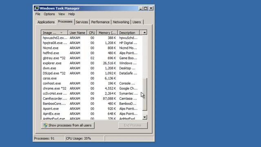Sort by the Memory column header
Viewport: 261px width, 147px height.
click(x=107, y=33)
